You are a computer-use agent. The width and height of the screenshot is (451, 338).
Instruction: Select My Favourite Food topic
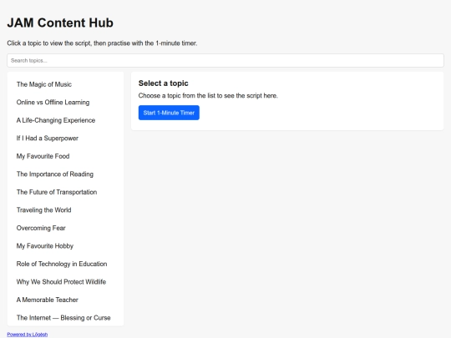(x=66, y=156)
